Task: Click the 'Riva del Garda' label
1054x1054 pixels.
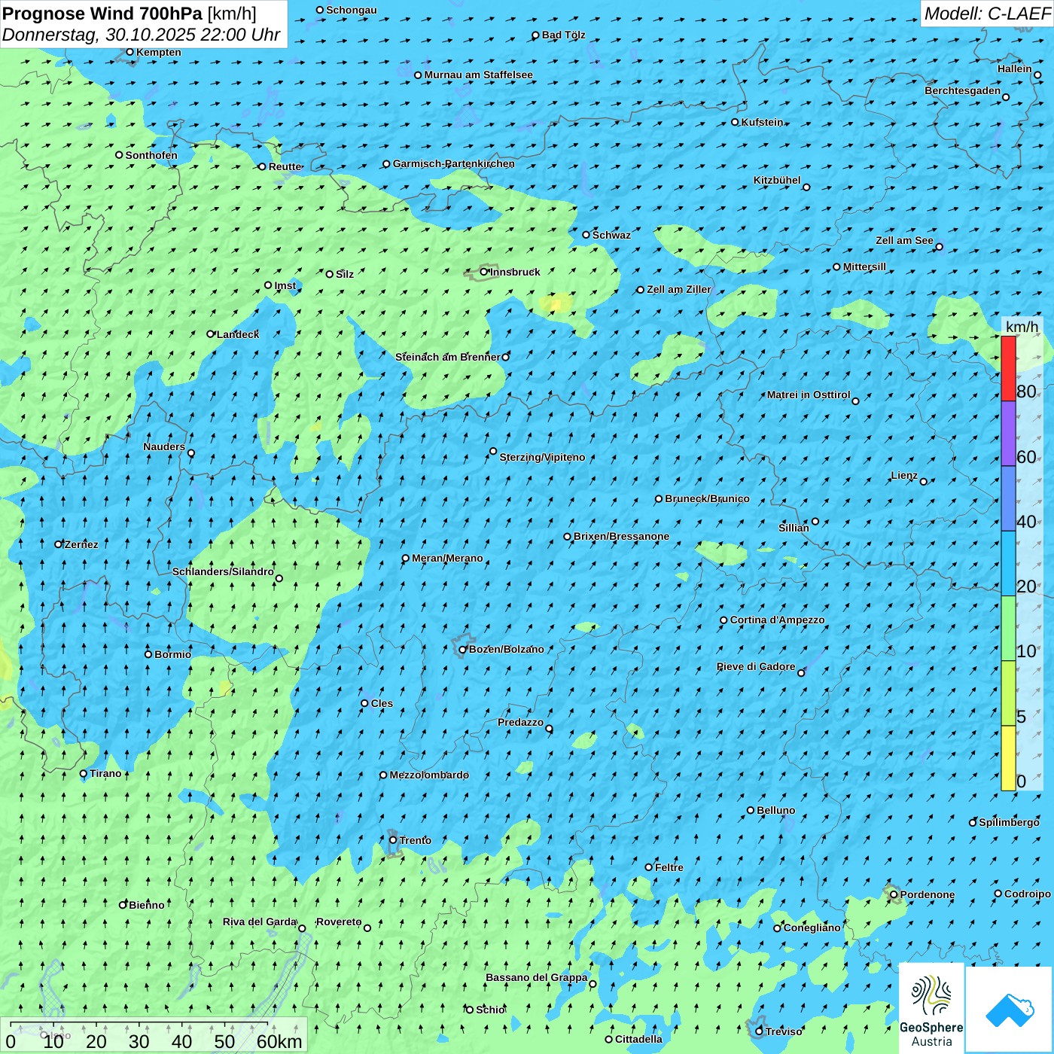Action: pyautogui.click(x=260, y=921)
